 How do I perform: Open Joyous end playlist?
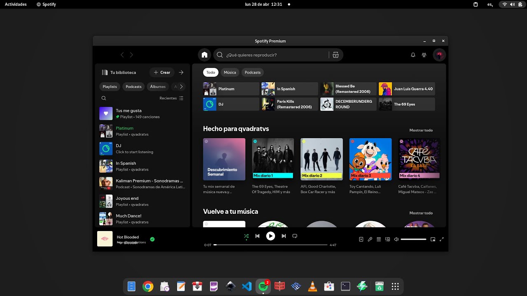142,201
